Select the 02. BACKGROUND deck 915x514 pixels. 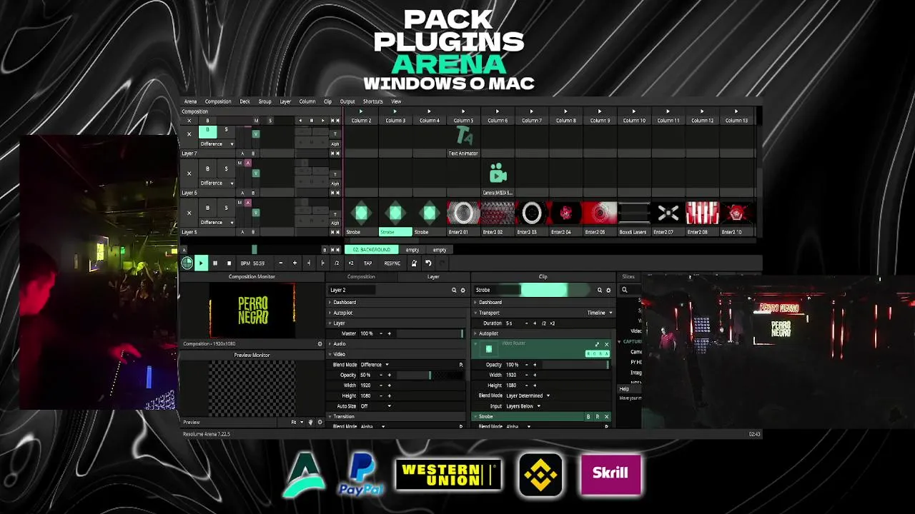click(371, 250)
